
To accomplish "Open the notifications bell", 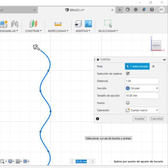I will click(144, 10).
